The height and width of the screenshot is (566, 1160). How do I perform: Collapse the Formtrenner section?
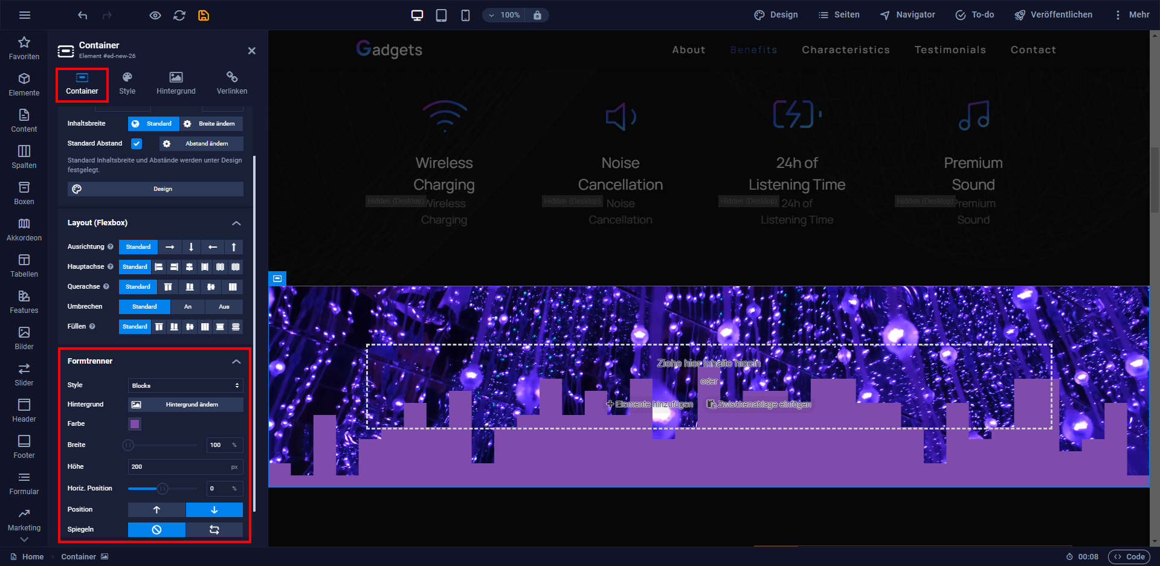tap(236, 361)
